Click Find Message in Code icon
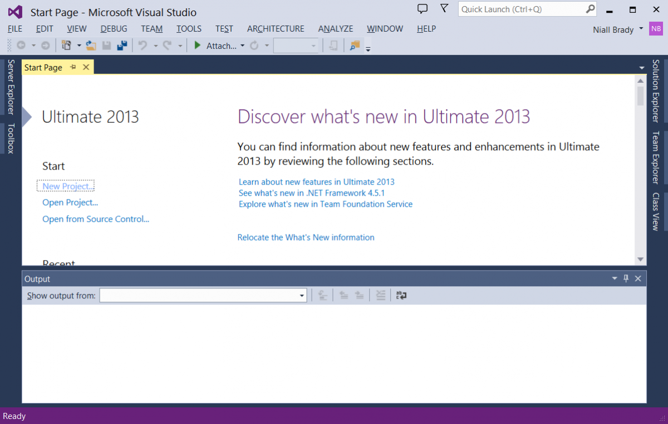Image resolution: width=668 pixels, height=424 pixels. tap(322, 296)
